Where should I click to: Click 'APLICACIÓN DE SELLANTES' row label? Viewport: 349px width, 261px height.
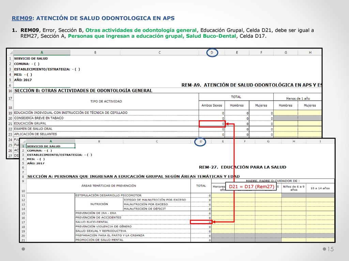pos(35,134)
